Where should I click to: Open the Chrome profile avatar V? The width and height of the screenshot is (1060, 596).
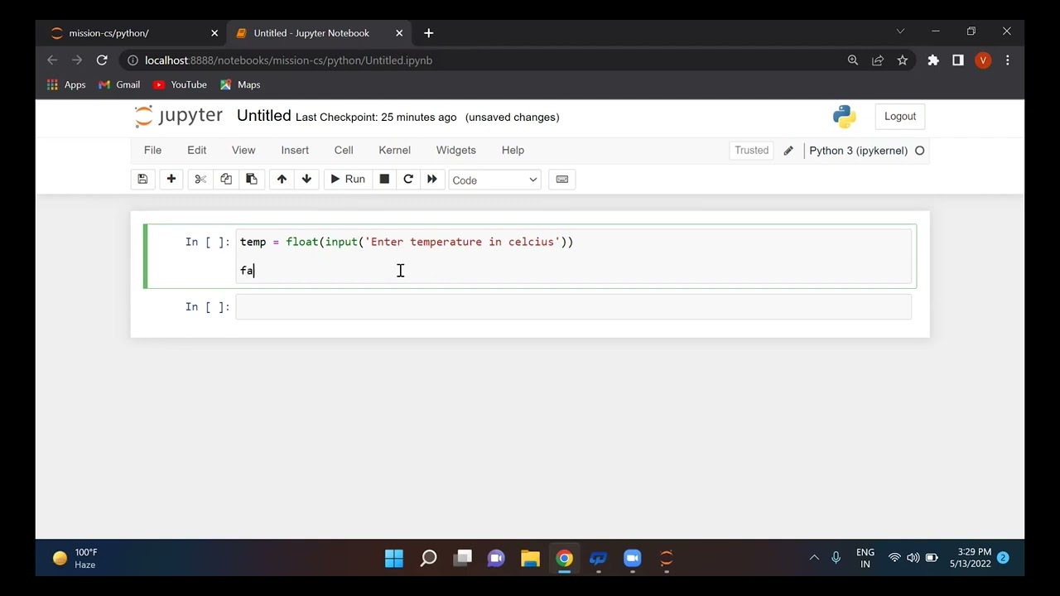click(983, 60)
